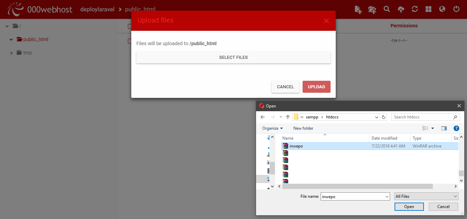
Task: Click the globe icon in top toolbar
Action: coord(442,9)
